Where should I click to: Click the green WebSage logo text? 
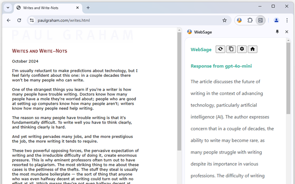[x=201, y=50]
